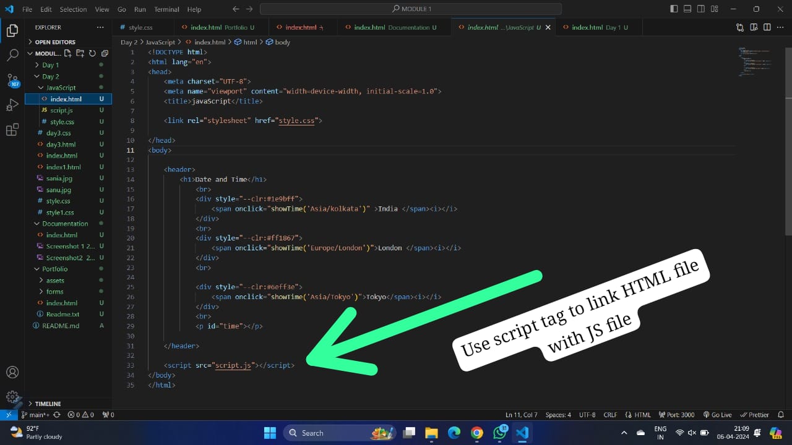
Task: Open the File menu
Action: point(27,9)
